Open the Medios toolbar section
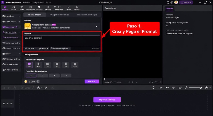The height and width of the screenshot is (116, 213). pyautogui.click(x=5, y=8)
